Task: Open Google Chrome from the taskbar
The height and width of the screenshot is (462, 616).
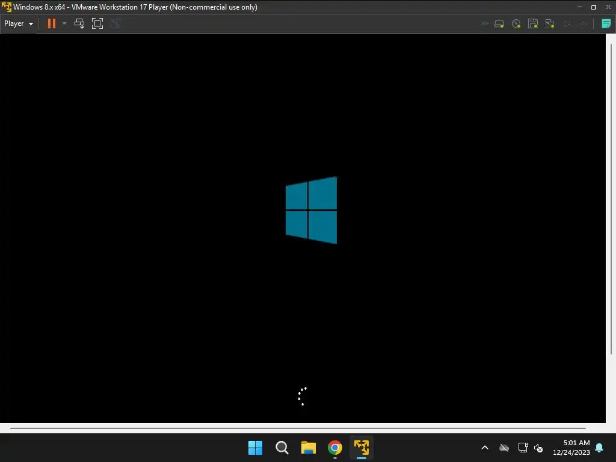Action: click(334, 448)
